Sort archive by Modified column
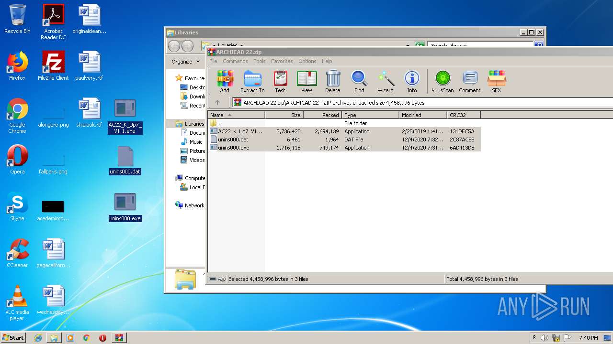This screenshot has width=613, height=344. pyautogui.click(x=423, y=115)
